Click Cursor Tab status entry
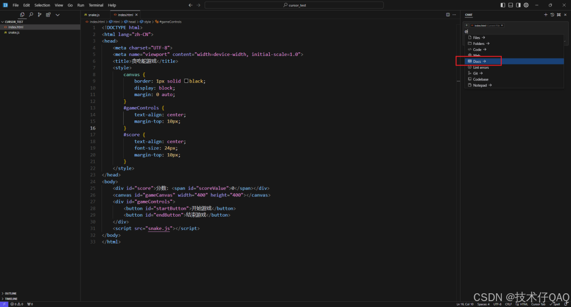The width and height of the screenshot is (571, 307). pyautogui.click(x=538, y=304)
